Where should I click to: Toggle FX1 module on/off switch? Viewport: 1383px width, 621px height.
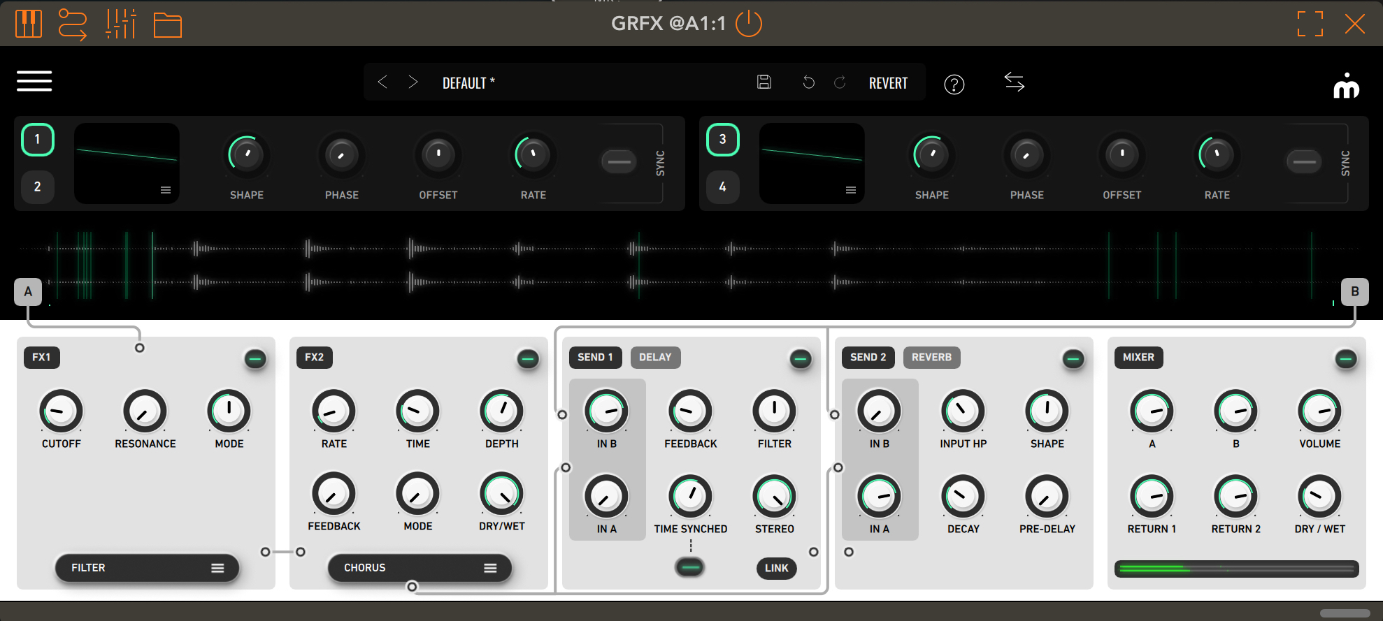(255, 359)
